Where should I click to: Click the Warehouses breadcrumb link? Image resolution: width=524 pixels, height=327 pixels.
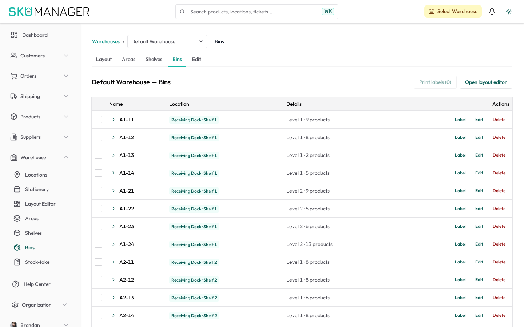pyautogui.click(x=106, y=41)
